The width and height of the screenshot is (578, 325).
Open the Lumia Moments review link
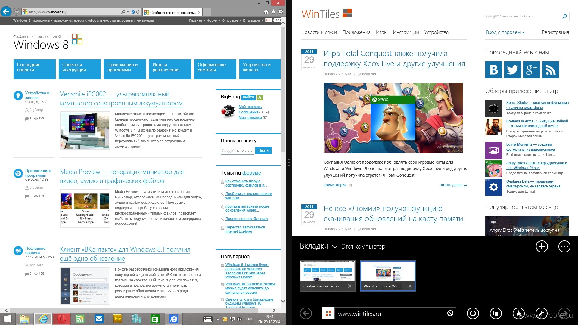(530, 147)
